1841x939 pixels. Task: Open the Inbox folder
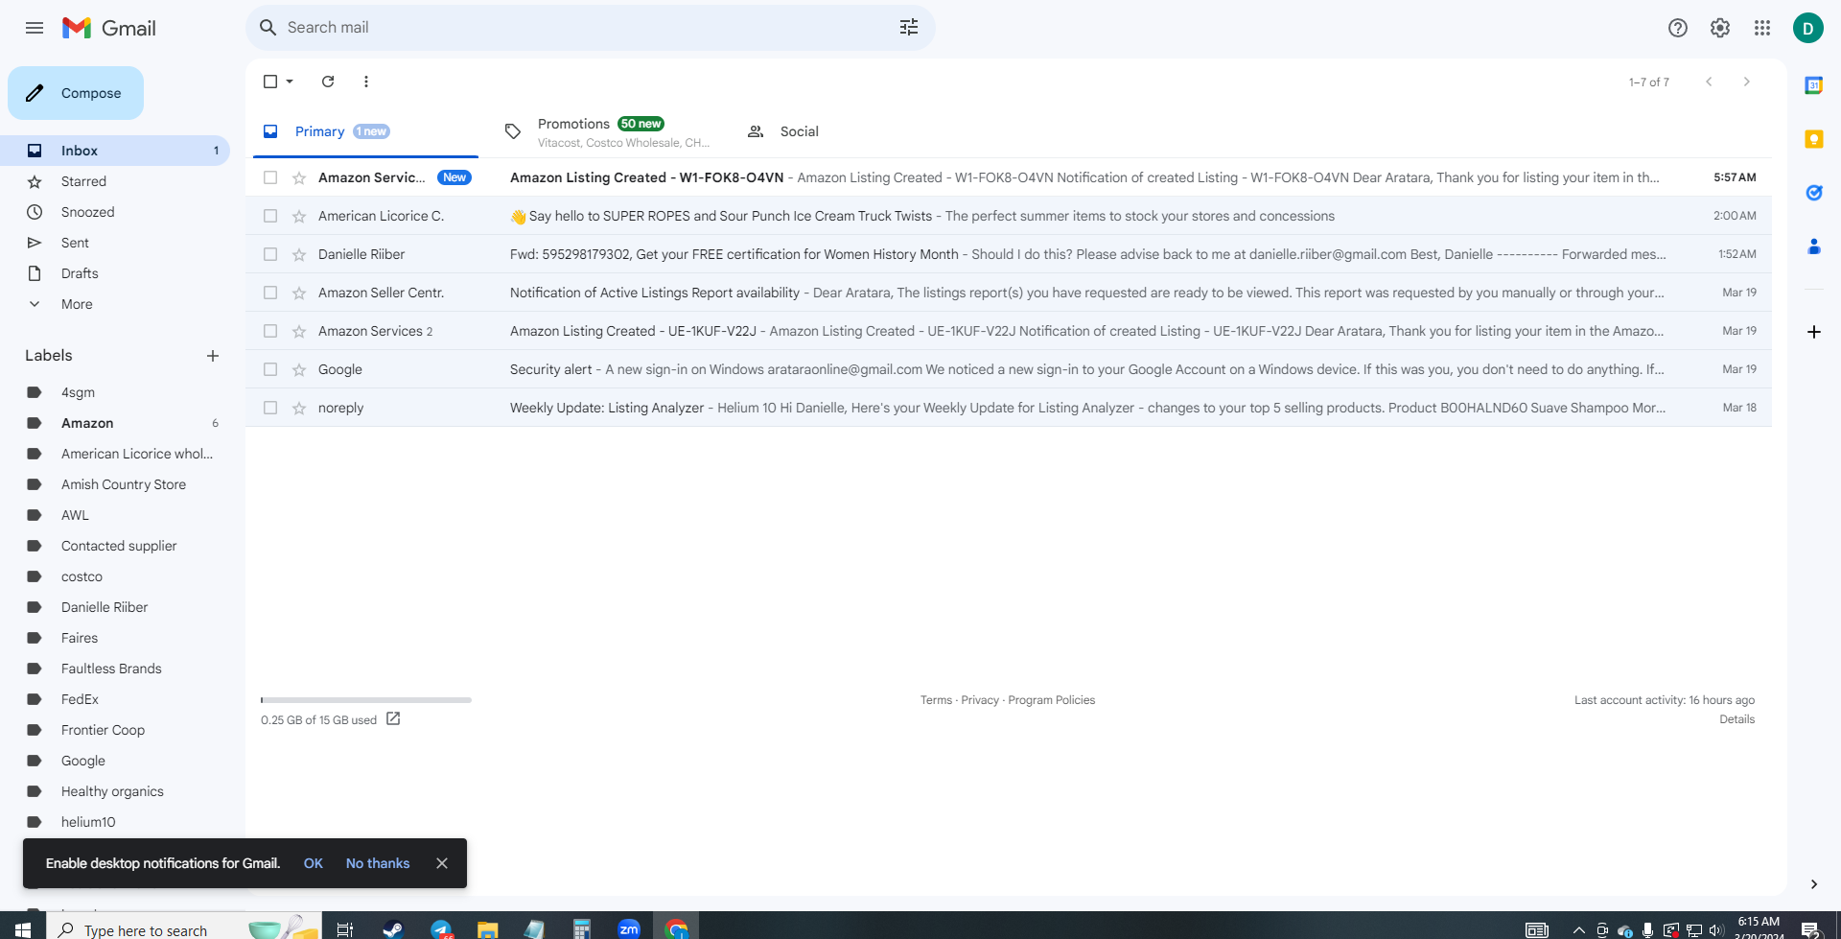pyautogui.click(x=115, y=151)
